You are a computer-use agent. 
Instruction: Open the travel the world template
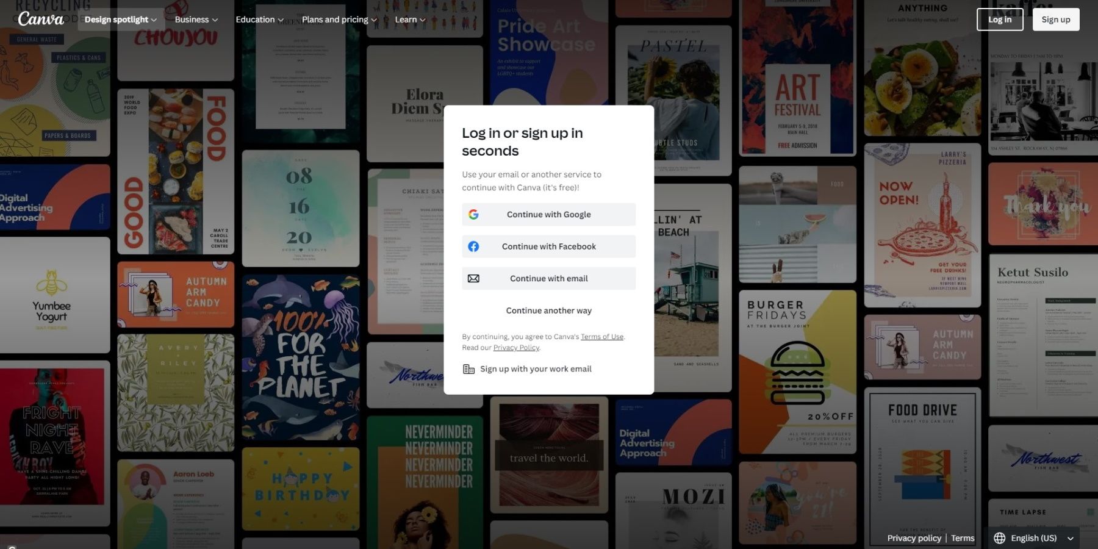click(549, 454)
